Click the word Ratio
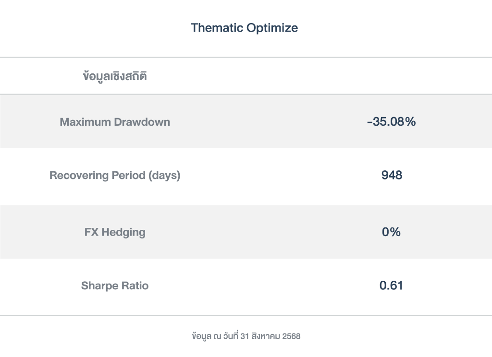 (x=135, y=286)
